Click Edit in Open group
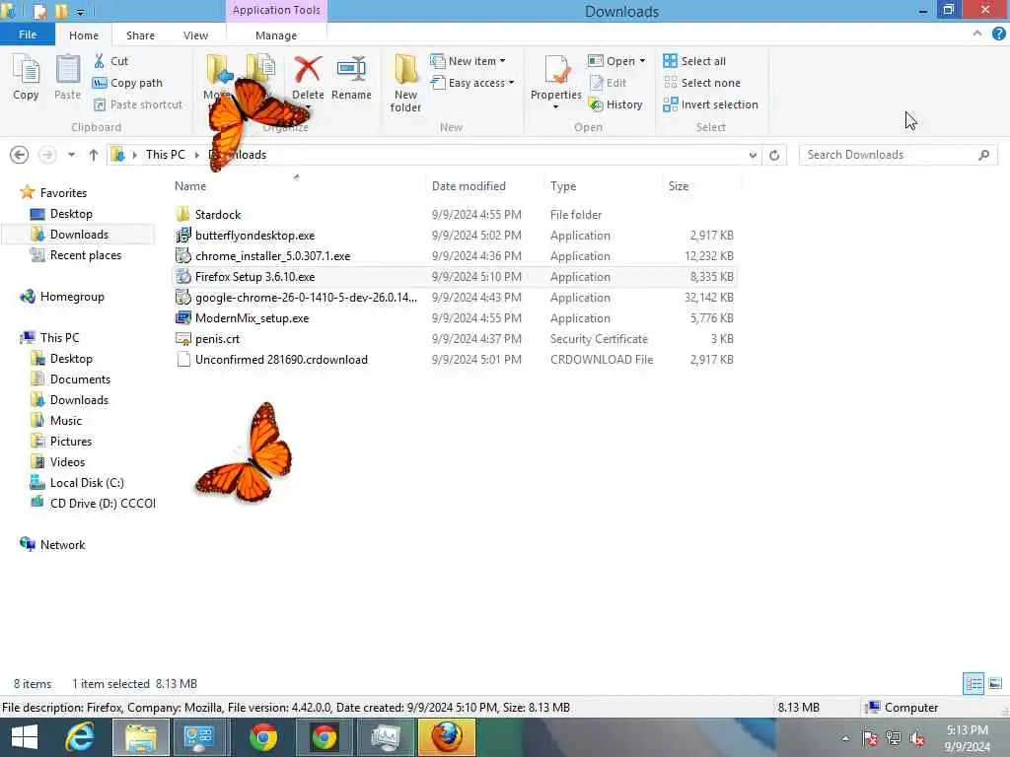This screenshot has width=1010, height=757. [608, 83]
